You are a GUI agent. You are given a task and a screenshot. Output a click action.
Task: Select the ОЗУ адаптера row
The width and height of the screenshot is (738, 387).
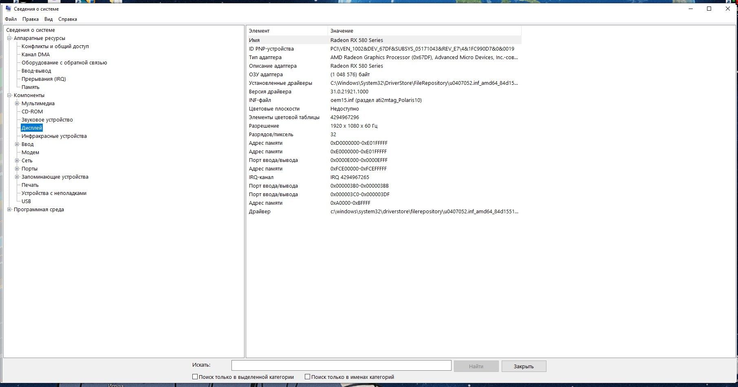coord(384,74)
